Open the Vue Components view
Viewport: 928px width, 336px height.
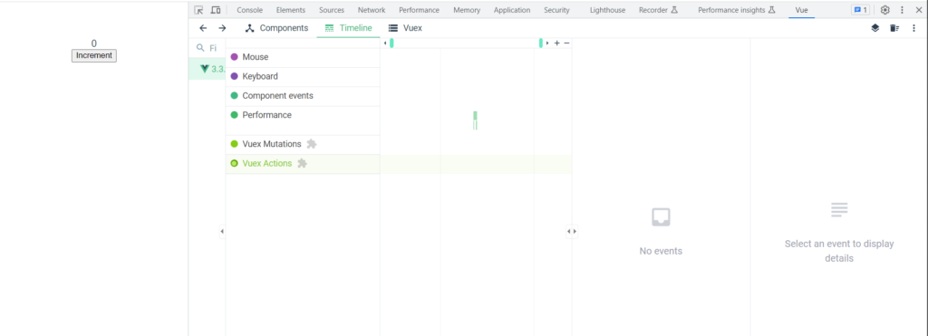coord(277,28)
